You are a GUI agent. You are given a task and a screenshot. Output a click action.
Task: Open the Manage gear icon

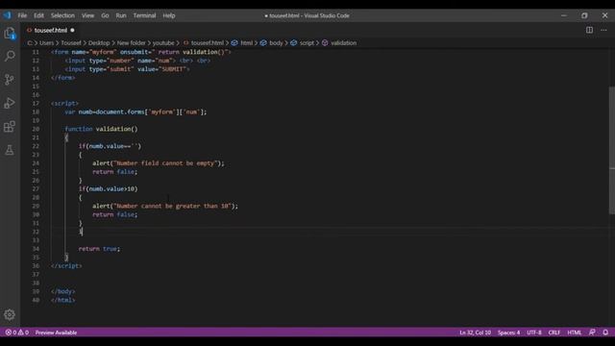(x=10, y=314)
